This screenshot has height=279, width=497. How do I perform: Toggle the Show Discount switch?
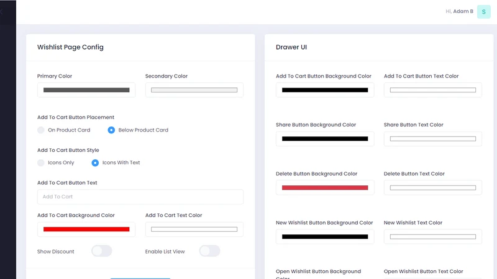pyautogui.click(x=102, y=251)
